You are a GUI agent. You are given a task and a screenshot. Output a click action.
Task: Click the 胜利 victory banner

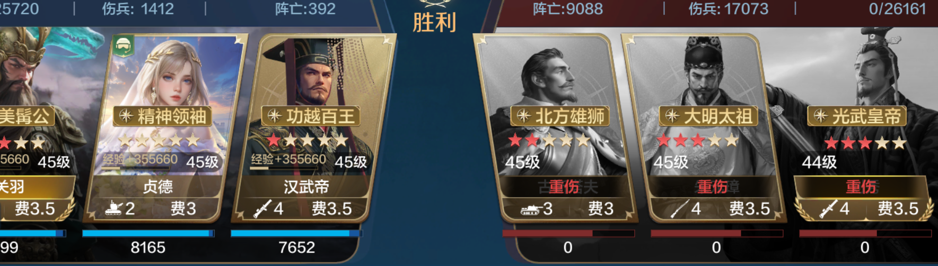pos(434,22)
